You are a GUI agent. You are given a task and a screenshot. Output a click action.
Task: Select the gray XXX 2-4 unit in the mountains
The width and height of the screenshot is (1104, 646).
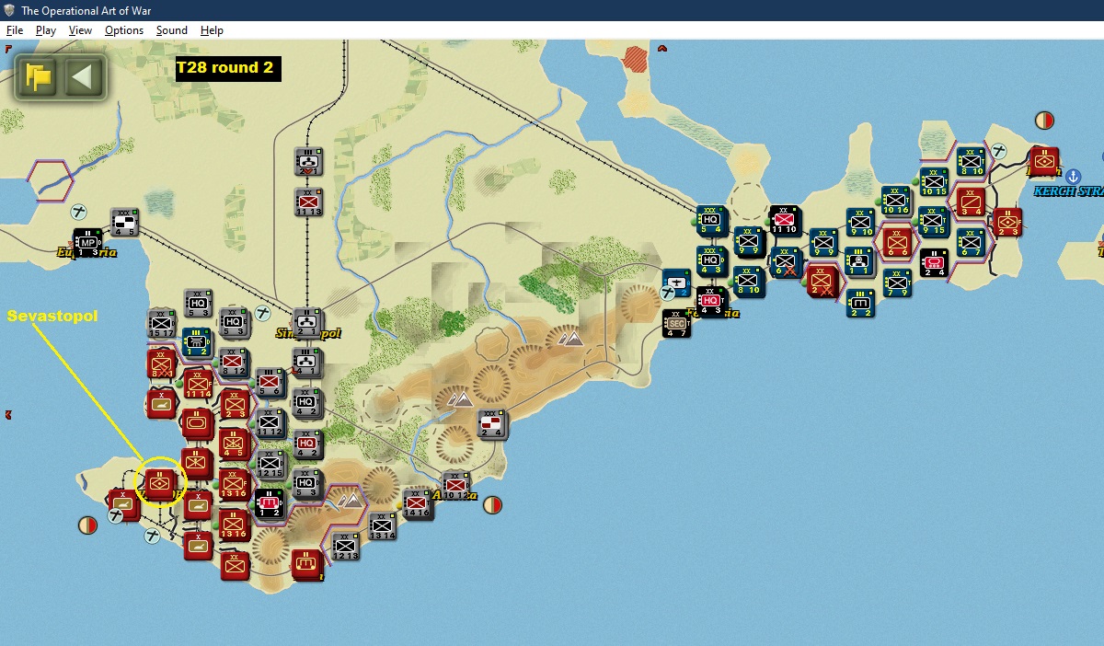tap(492, 424)
